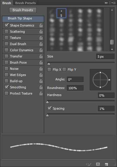The image size is (117, 167).
Task: Click the Spacing slider handle
Action: pos(47,115)
